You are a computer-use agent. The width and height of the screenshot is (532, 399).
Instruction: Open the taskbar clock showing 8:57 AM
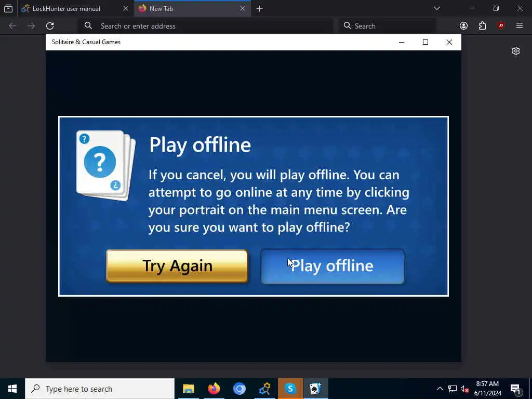(x=487, y=389)
